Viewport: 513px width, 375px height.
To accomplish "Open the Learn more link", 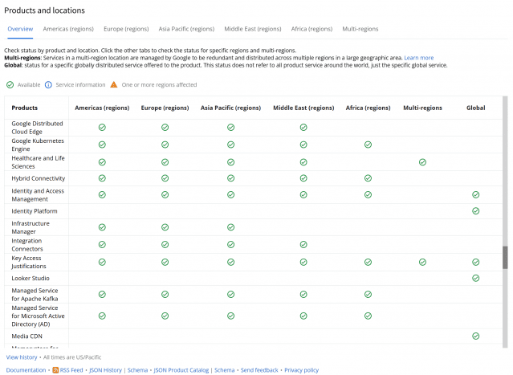I will [x=418, y=58].
